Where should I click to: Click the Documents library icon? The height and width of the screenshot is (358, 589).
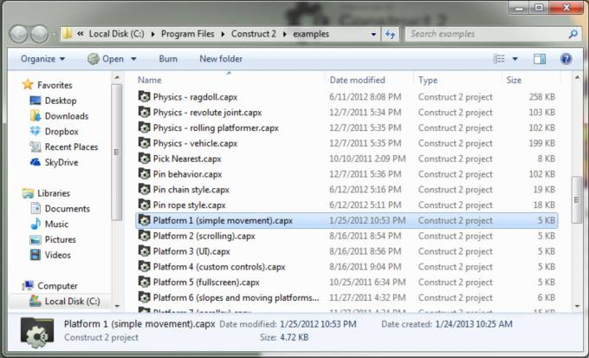coord(36,208)
